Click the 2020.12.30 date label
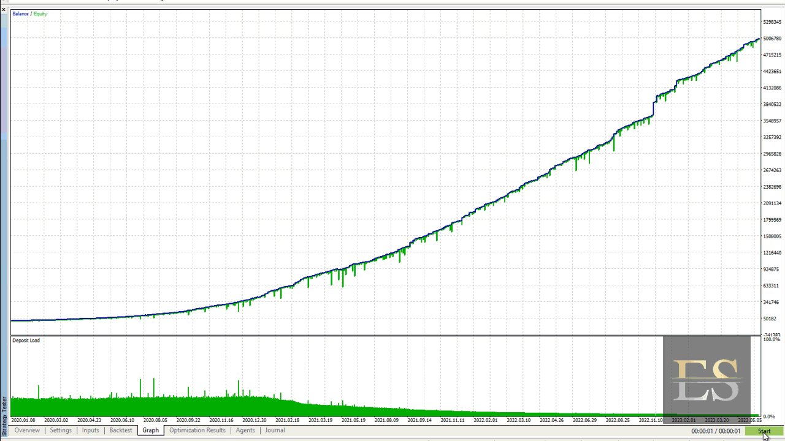The image size is (785, 441). coord(255,421)
